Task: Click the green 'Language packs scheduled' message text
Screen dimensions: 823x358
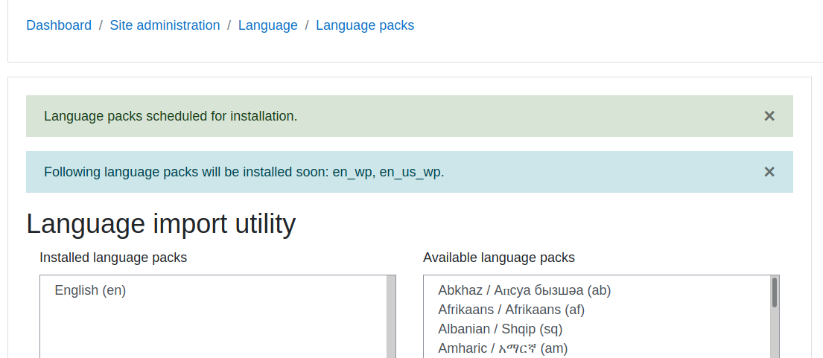Action: pos(171,116)
